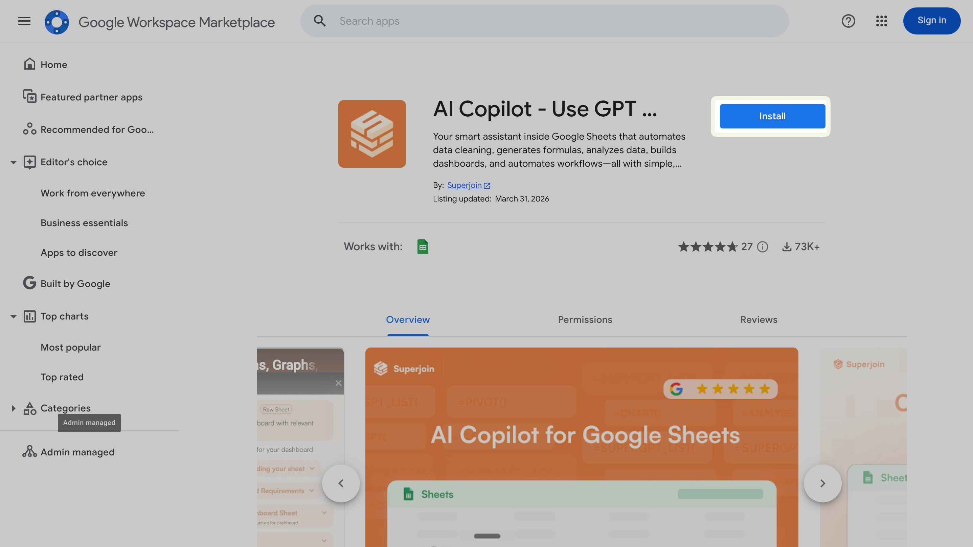Install the AI Copilot app
973x547 pixels.
[772, 116]
